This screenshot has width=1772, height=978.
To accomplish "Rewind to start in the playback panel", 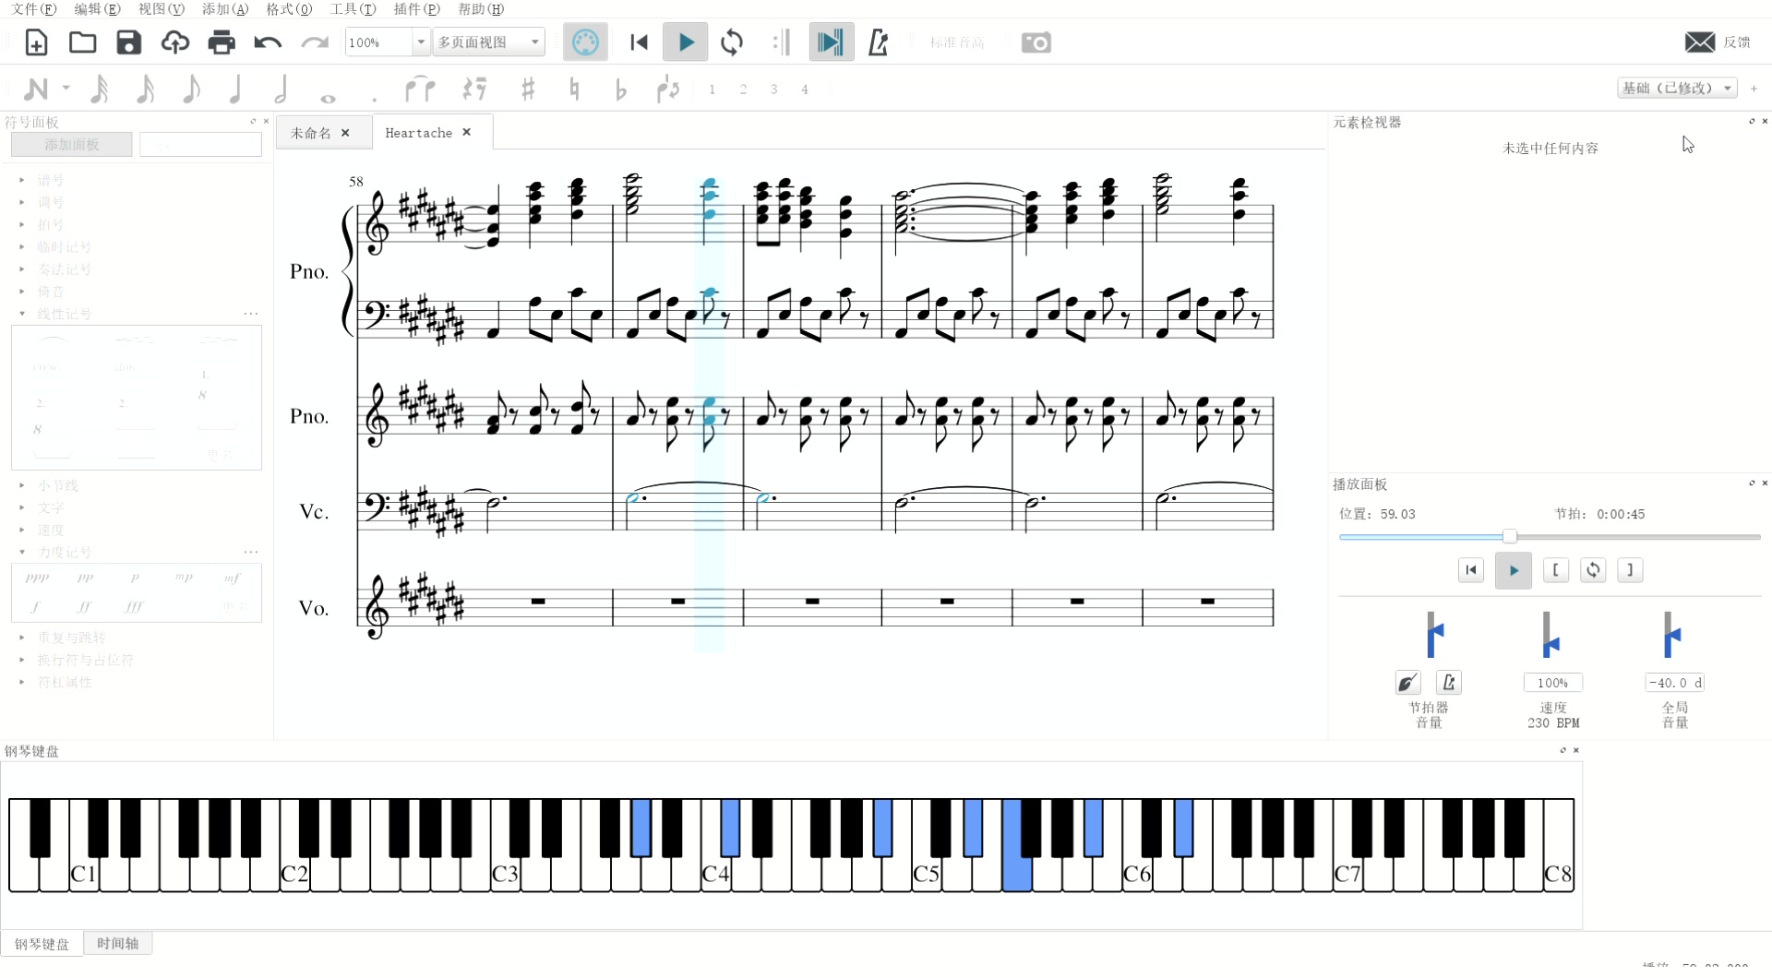I will (1471, 570).
